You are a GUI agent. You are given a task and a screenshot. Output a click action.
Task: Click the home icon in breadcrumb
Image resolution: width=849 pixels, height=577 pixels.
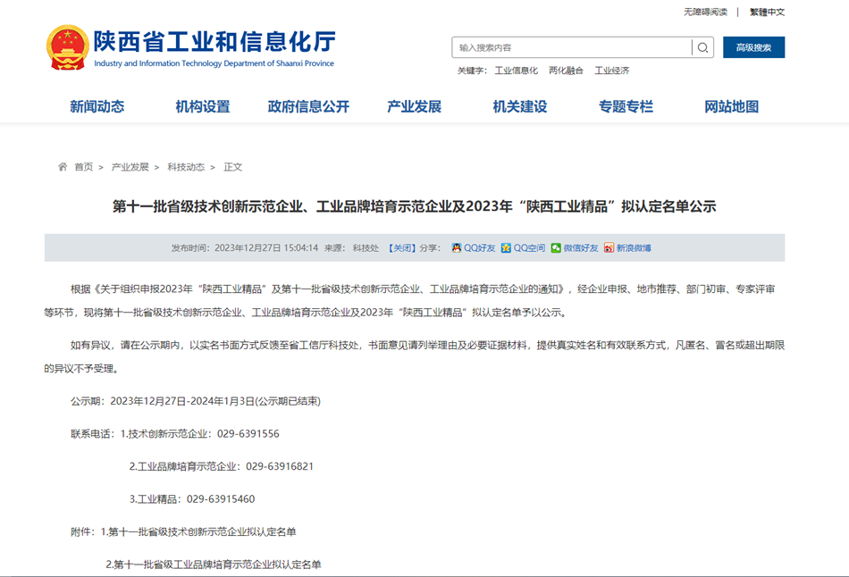click(x=63, y=167)
